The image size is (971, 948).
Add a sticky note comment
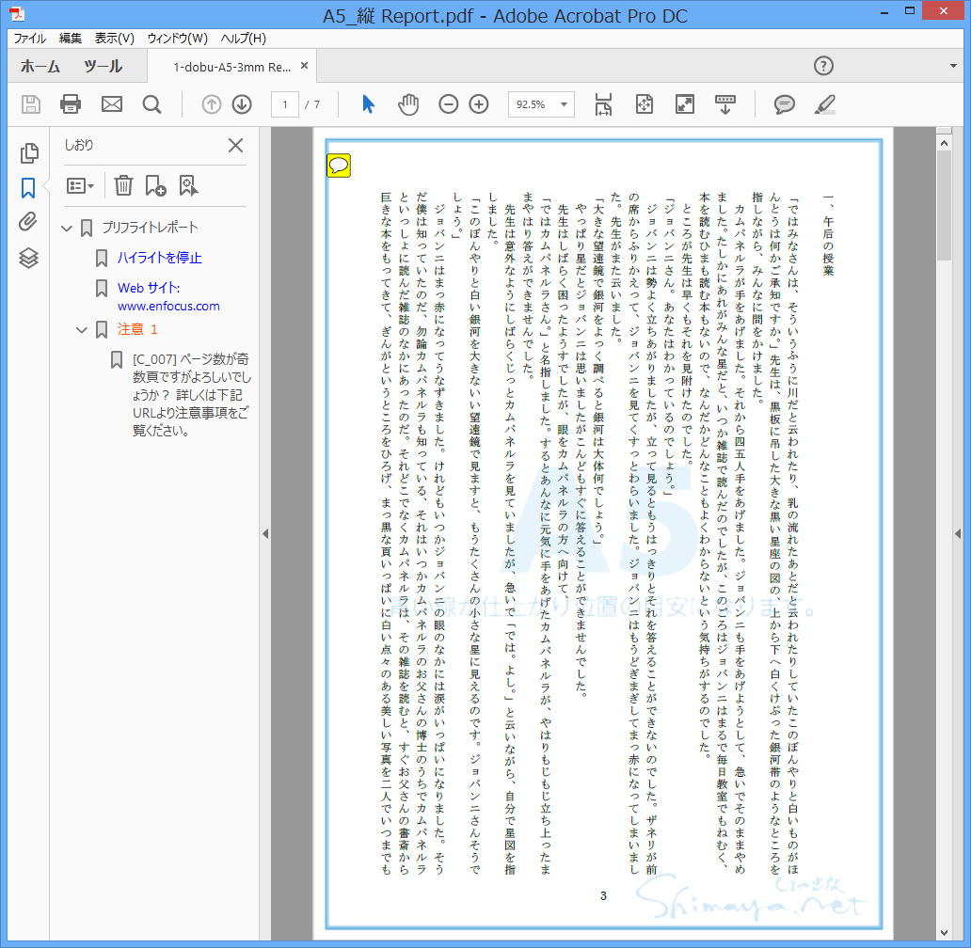[784, 104]
